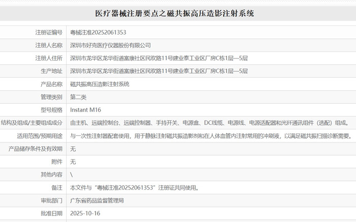Click the backslash value in the 其他内容 row
Image resolution: width=356 pixels, height=222 pixels.
click(x=72, y=175)
